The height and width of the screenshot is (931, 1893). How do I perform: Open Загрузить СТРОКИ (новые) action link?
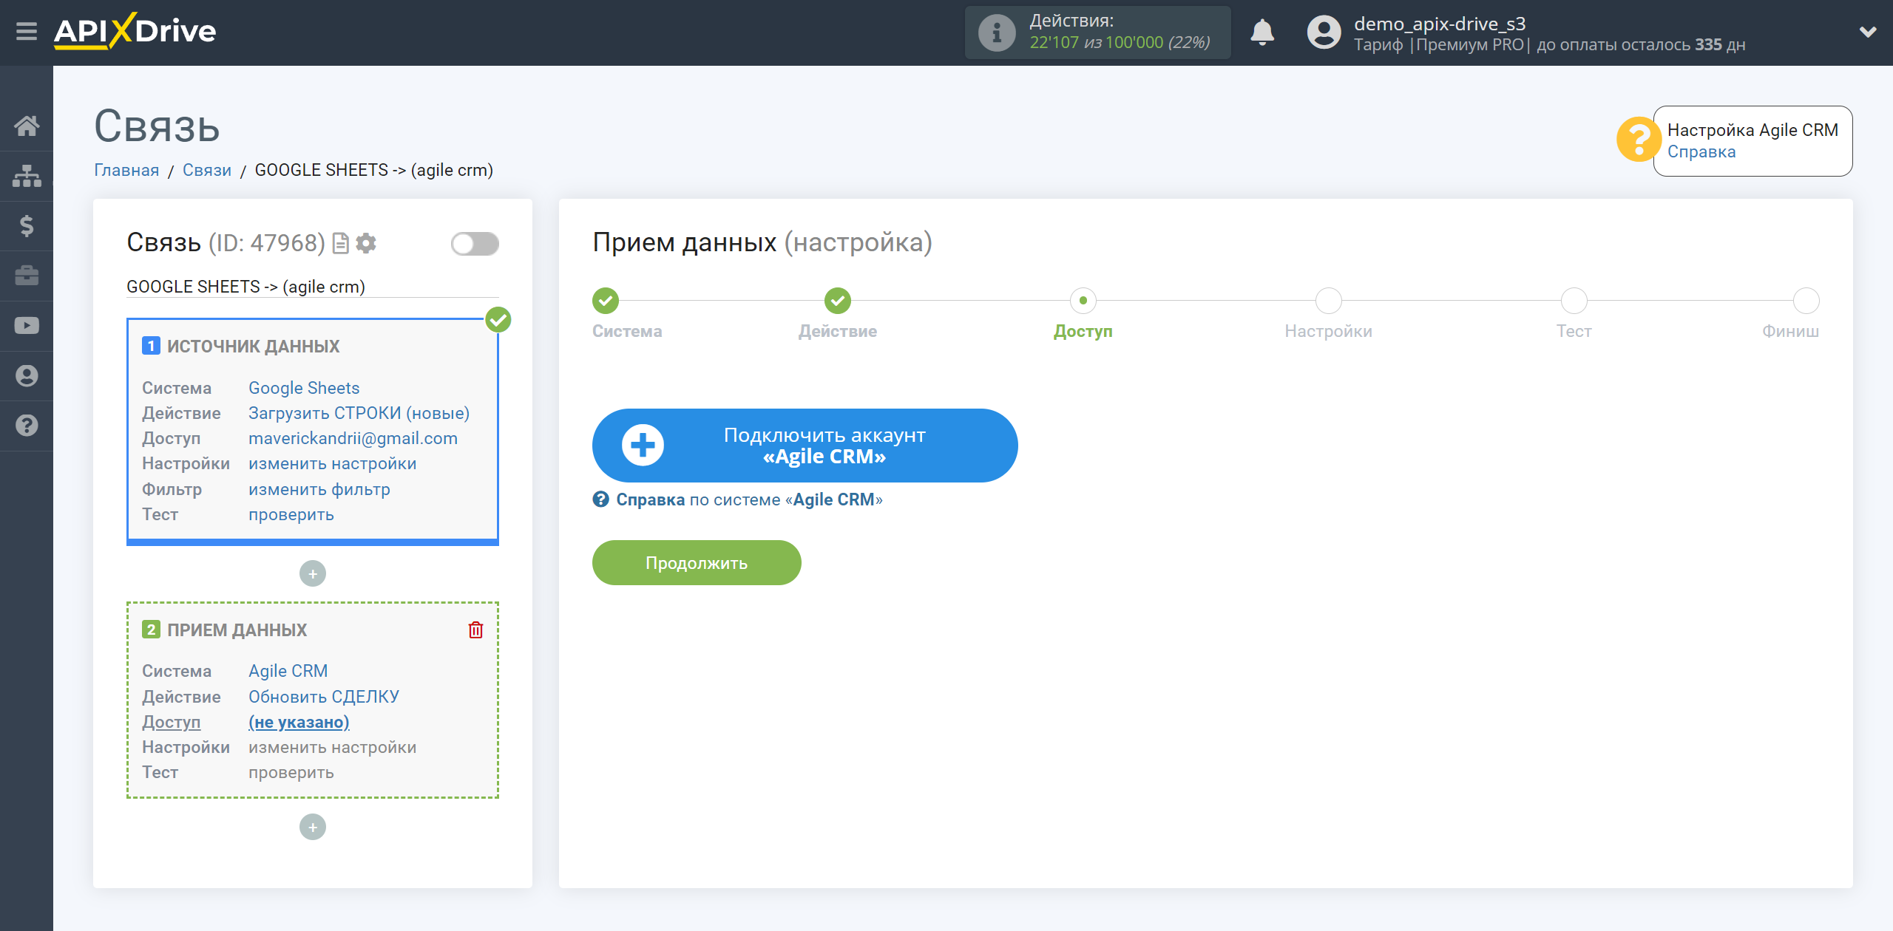click(359, 413)
